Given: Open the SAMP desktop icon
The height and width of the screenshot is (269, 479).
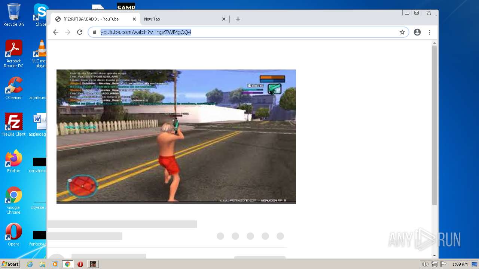Looking at the screenshot, I should (126, 6).
